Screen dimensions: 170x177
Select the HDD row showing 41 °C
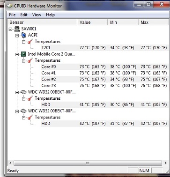pos(104,104)
